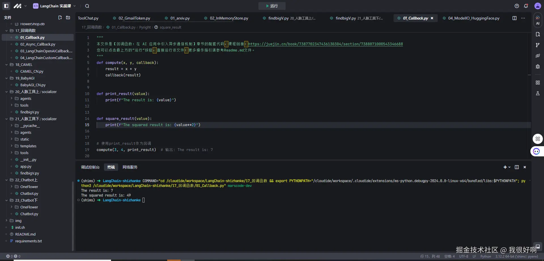Viewport: 544px width, 261px height.
Task: Switch to the 02_GmailToken.py tab
Action: [134, 18]
